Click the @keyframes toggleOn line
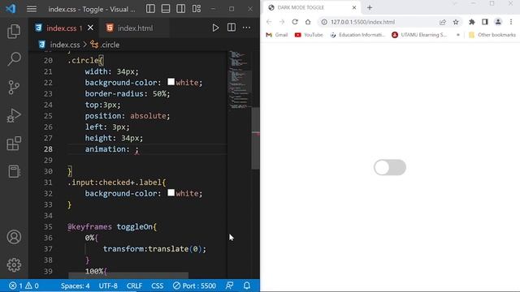Image resolution: width=520 pixels, height=292 pixels. tap(112, 227)
